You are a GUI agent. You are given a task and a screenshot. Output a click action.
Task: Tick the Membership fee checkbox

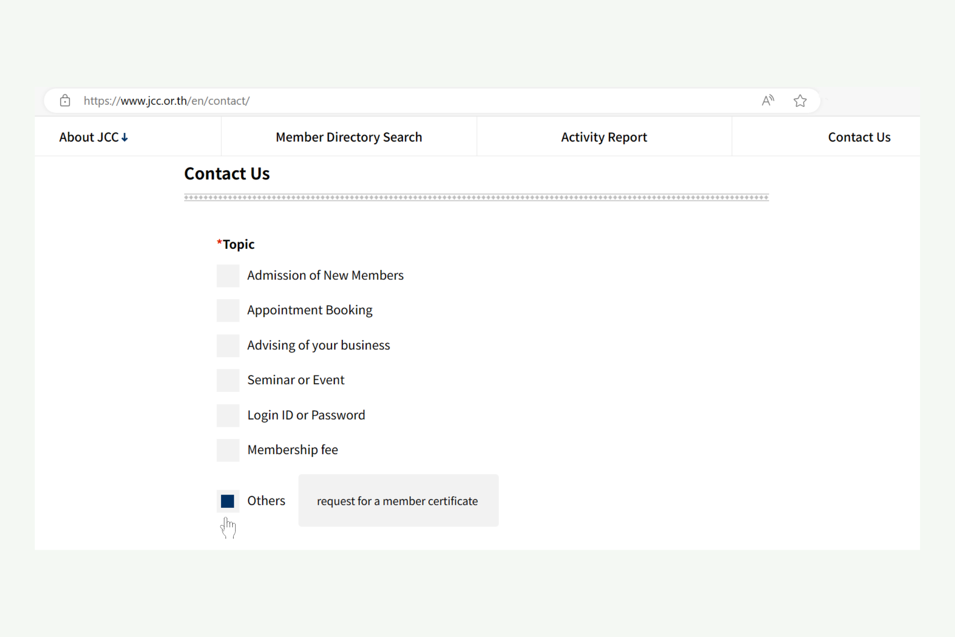click(228, 450)
